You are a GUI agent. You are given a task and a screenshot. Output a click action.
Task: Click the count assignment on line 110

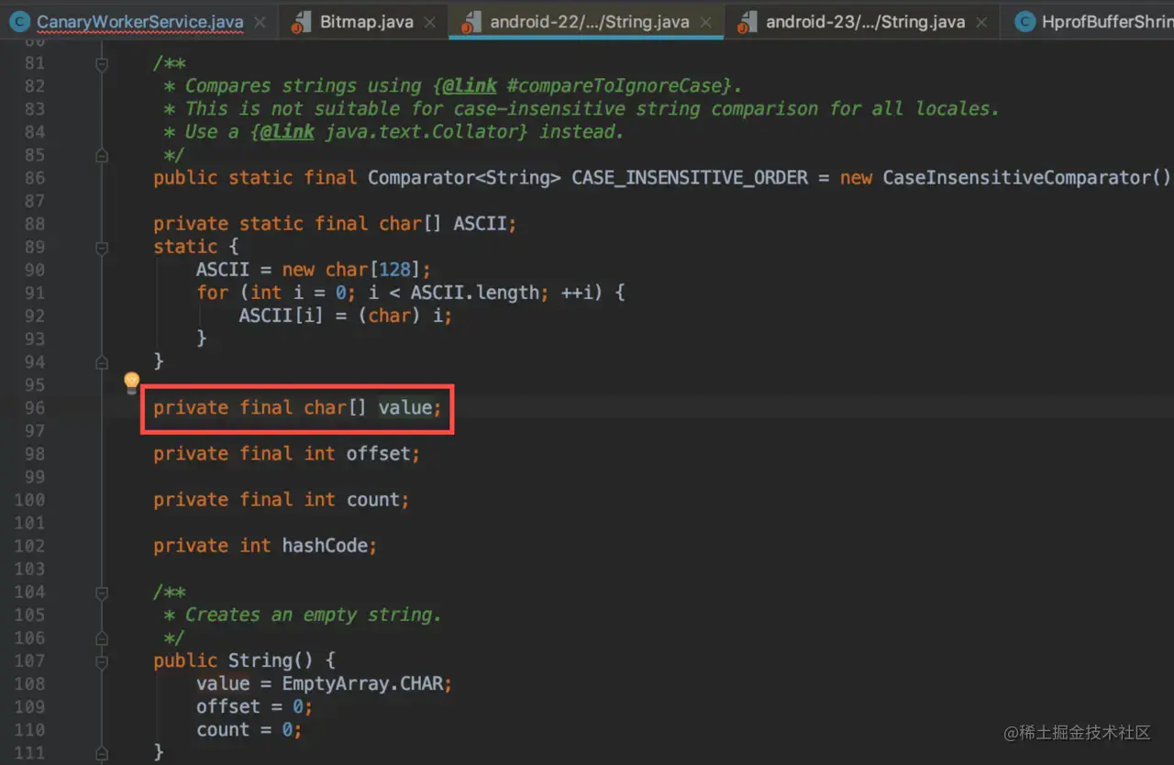point(249,730)
